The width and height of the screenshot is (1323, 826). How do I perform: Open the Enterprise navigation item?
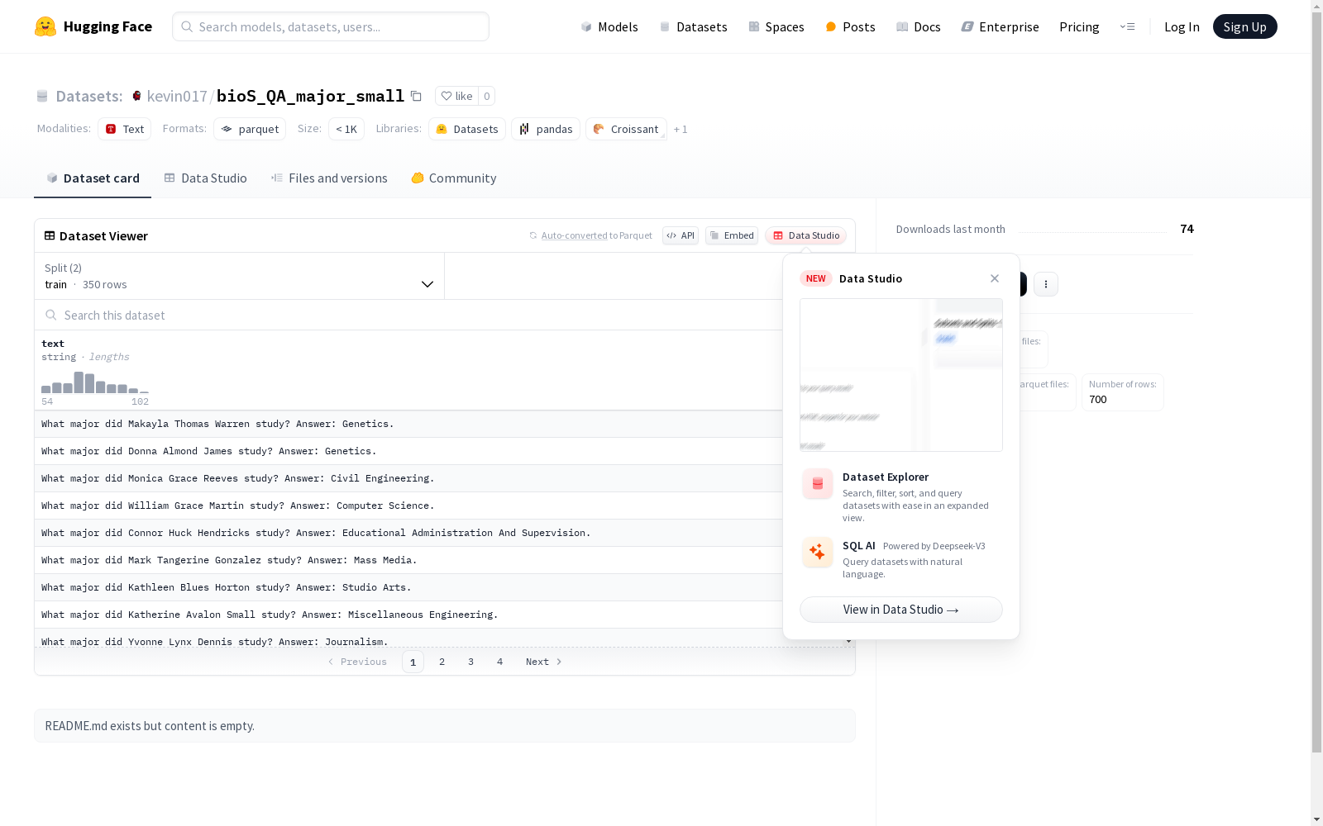pos(1000,26)
